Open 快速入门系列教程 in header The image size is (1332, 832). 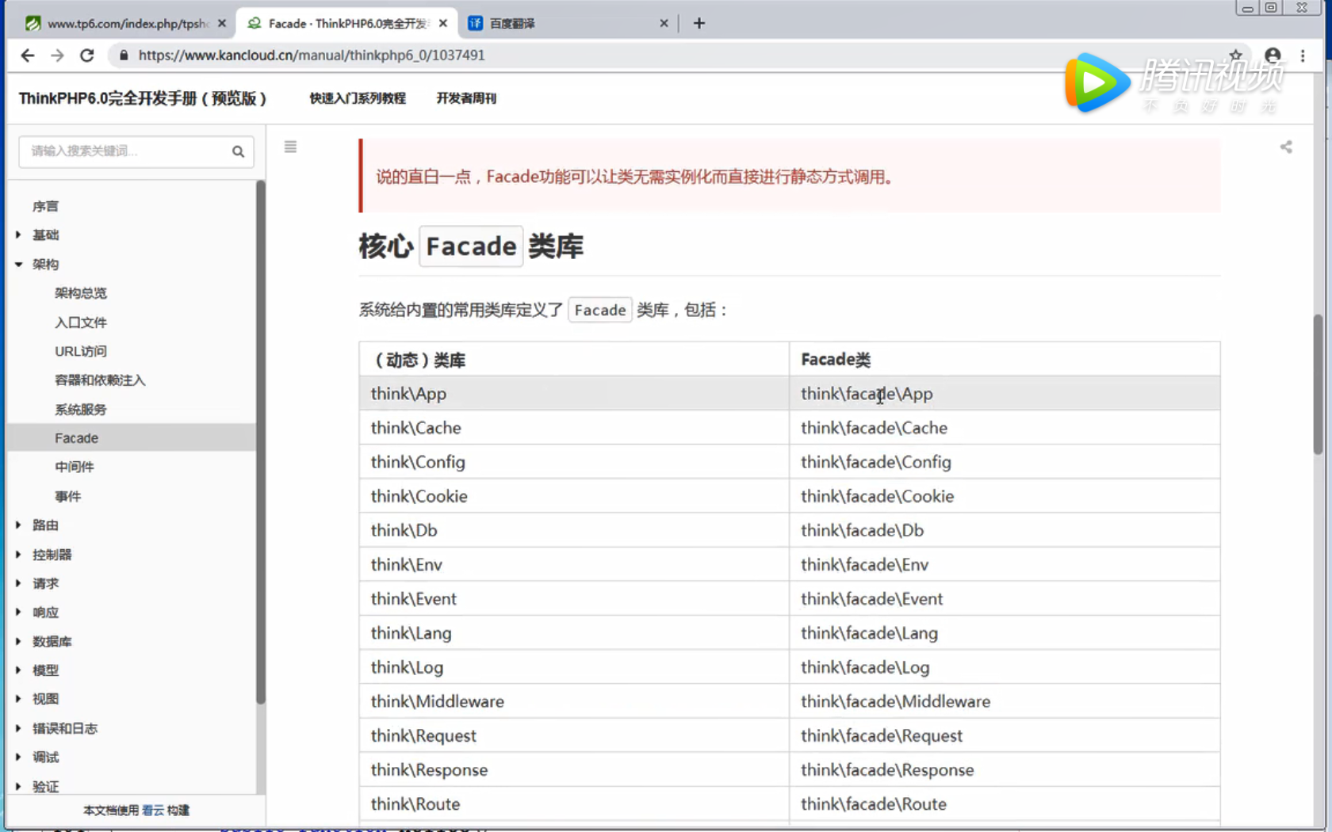358,98
